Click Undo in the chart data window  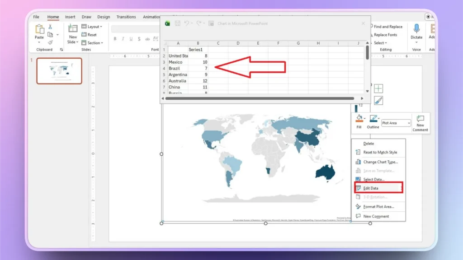(187, 23)
